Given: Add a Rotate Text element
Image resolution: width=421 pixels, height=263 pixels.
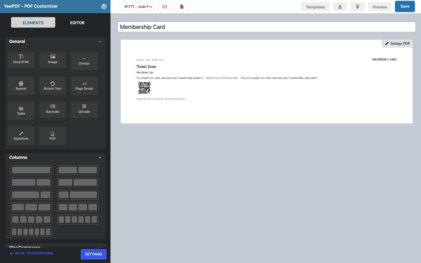Looking at the screenshot, I should click(53, 86).
